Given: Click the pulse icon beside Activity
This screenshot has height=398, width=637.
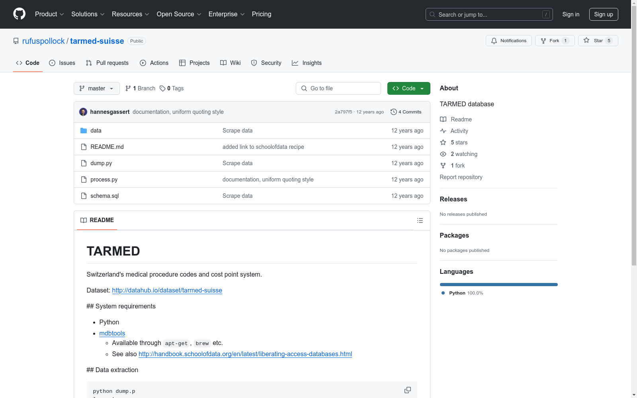Looking at the screenshot, I should (x=443, y=131).
